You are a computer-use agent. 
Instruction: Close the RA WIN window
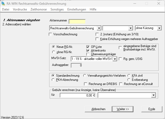tap(159, 3)
